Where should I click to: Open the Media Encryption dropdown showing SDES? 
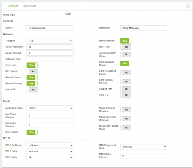tap(50, 108)
